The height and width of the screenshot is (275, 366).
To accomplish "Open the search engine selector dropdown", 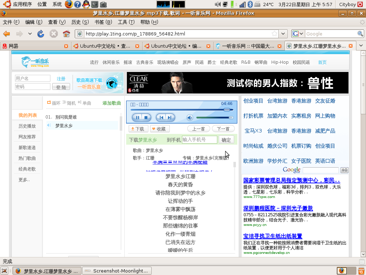I will pyautogui.click(x=298, y=34).
